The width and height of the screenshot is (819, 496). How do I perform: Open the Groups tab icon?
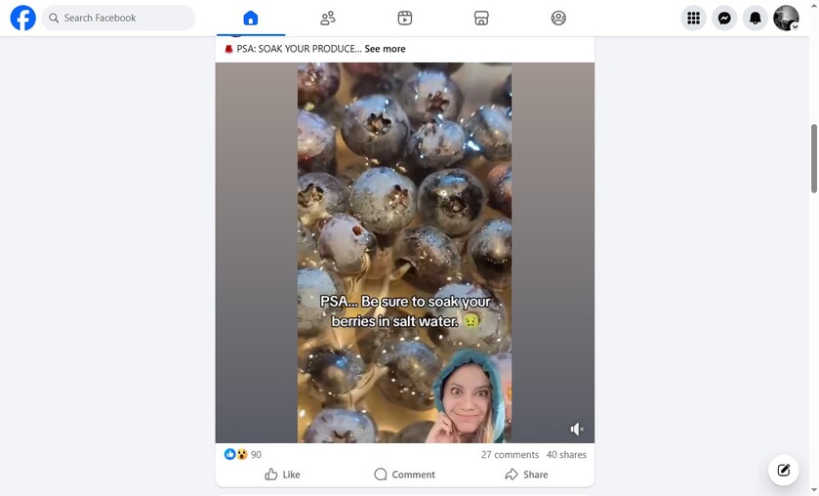pyautogui.click(x=558, y=19)
